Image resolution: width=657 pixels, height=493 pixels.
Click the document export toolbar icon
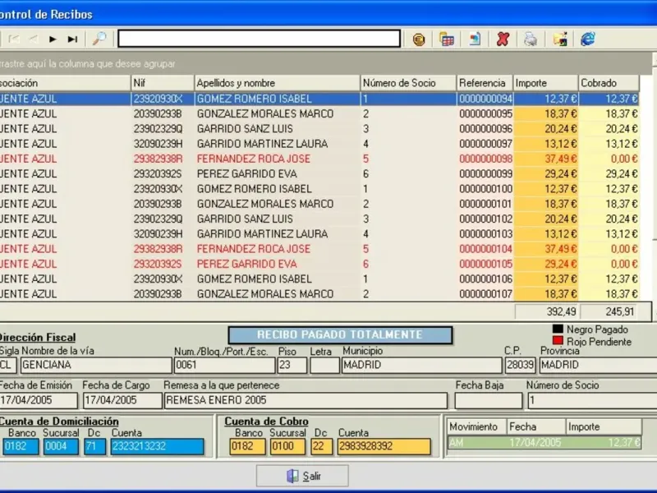pos(475,39)
